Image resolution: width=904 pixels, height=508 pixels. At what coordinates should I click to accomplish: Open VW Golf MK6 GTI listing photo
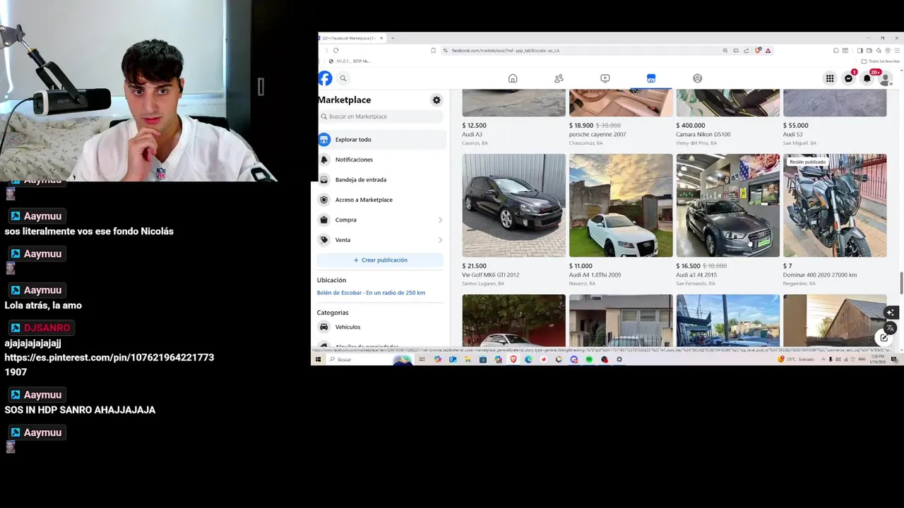[514, 205]
